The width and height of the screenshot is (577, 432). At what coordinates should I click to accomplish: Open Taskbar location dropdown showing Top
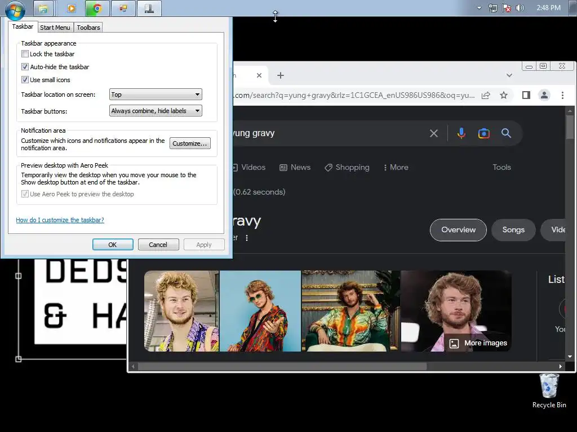[x=156, y=94]
